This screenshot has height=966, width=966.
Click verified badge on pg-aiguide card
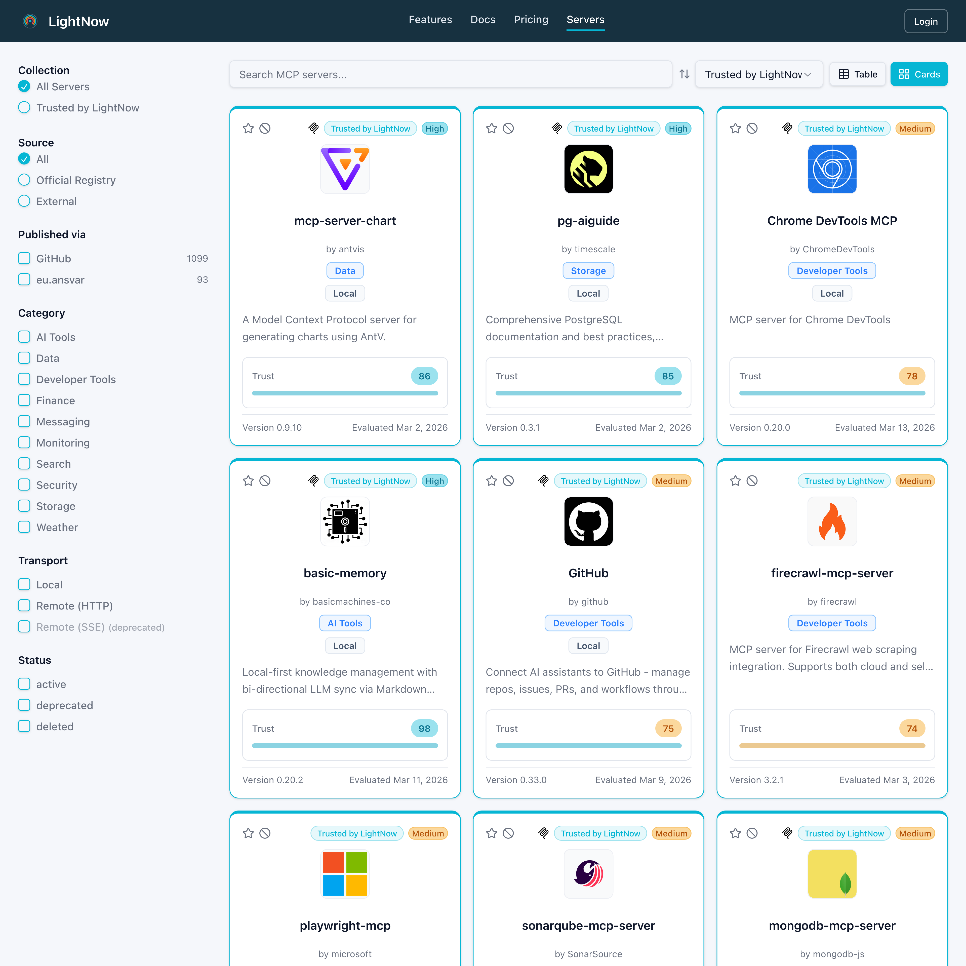coord(556,129)
